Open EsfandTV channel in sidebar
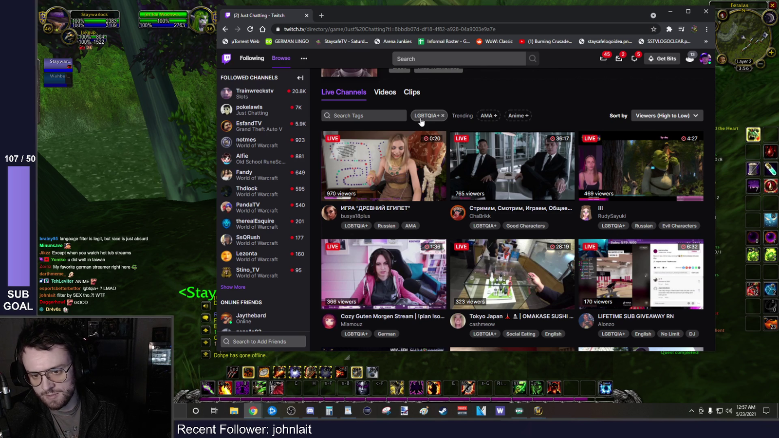The width and height of the screenshot is (779, 438). click(263, 126)
